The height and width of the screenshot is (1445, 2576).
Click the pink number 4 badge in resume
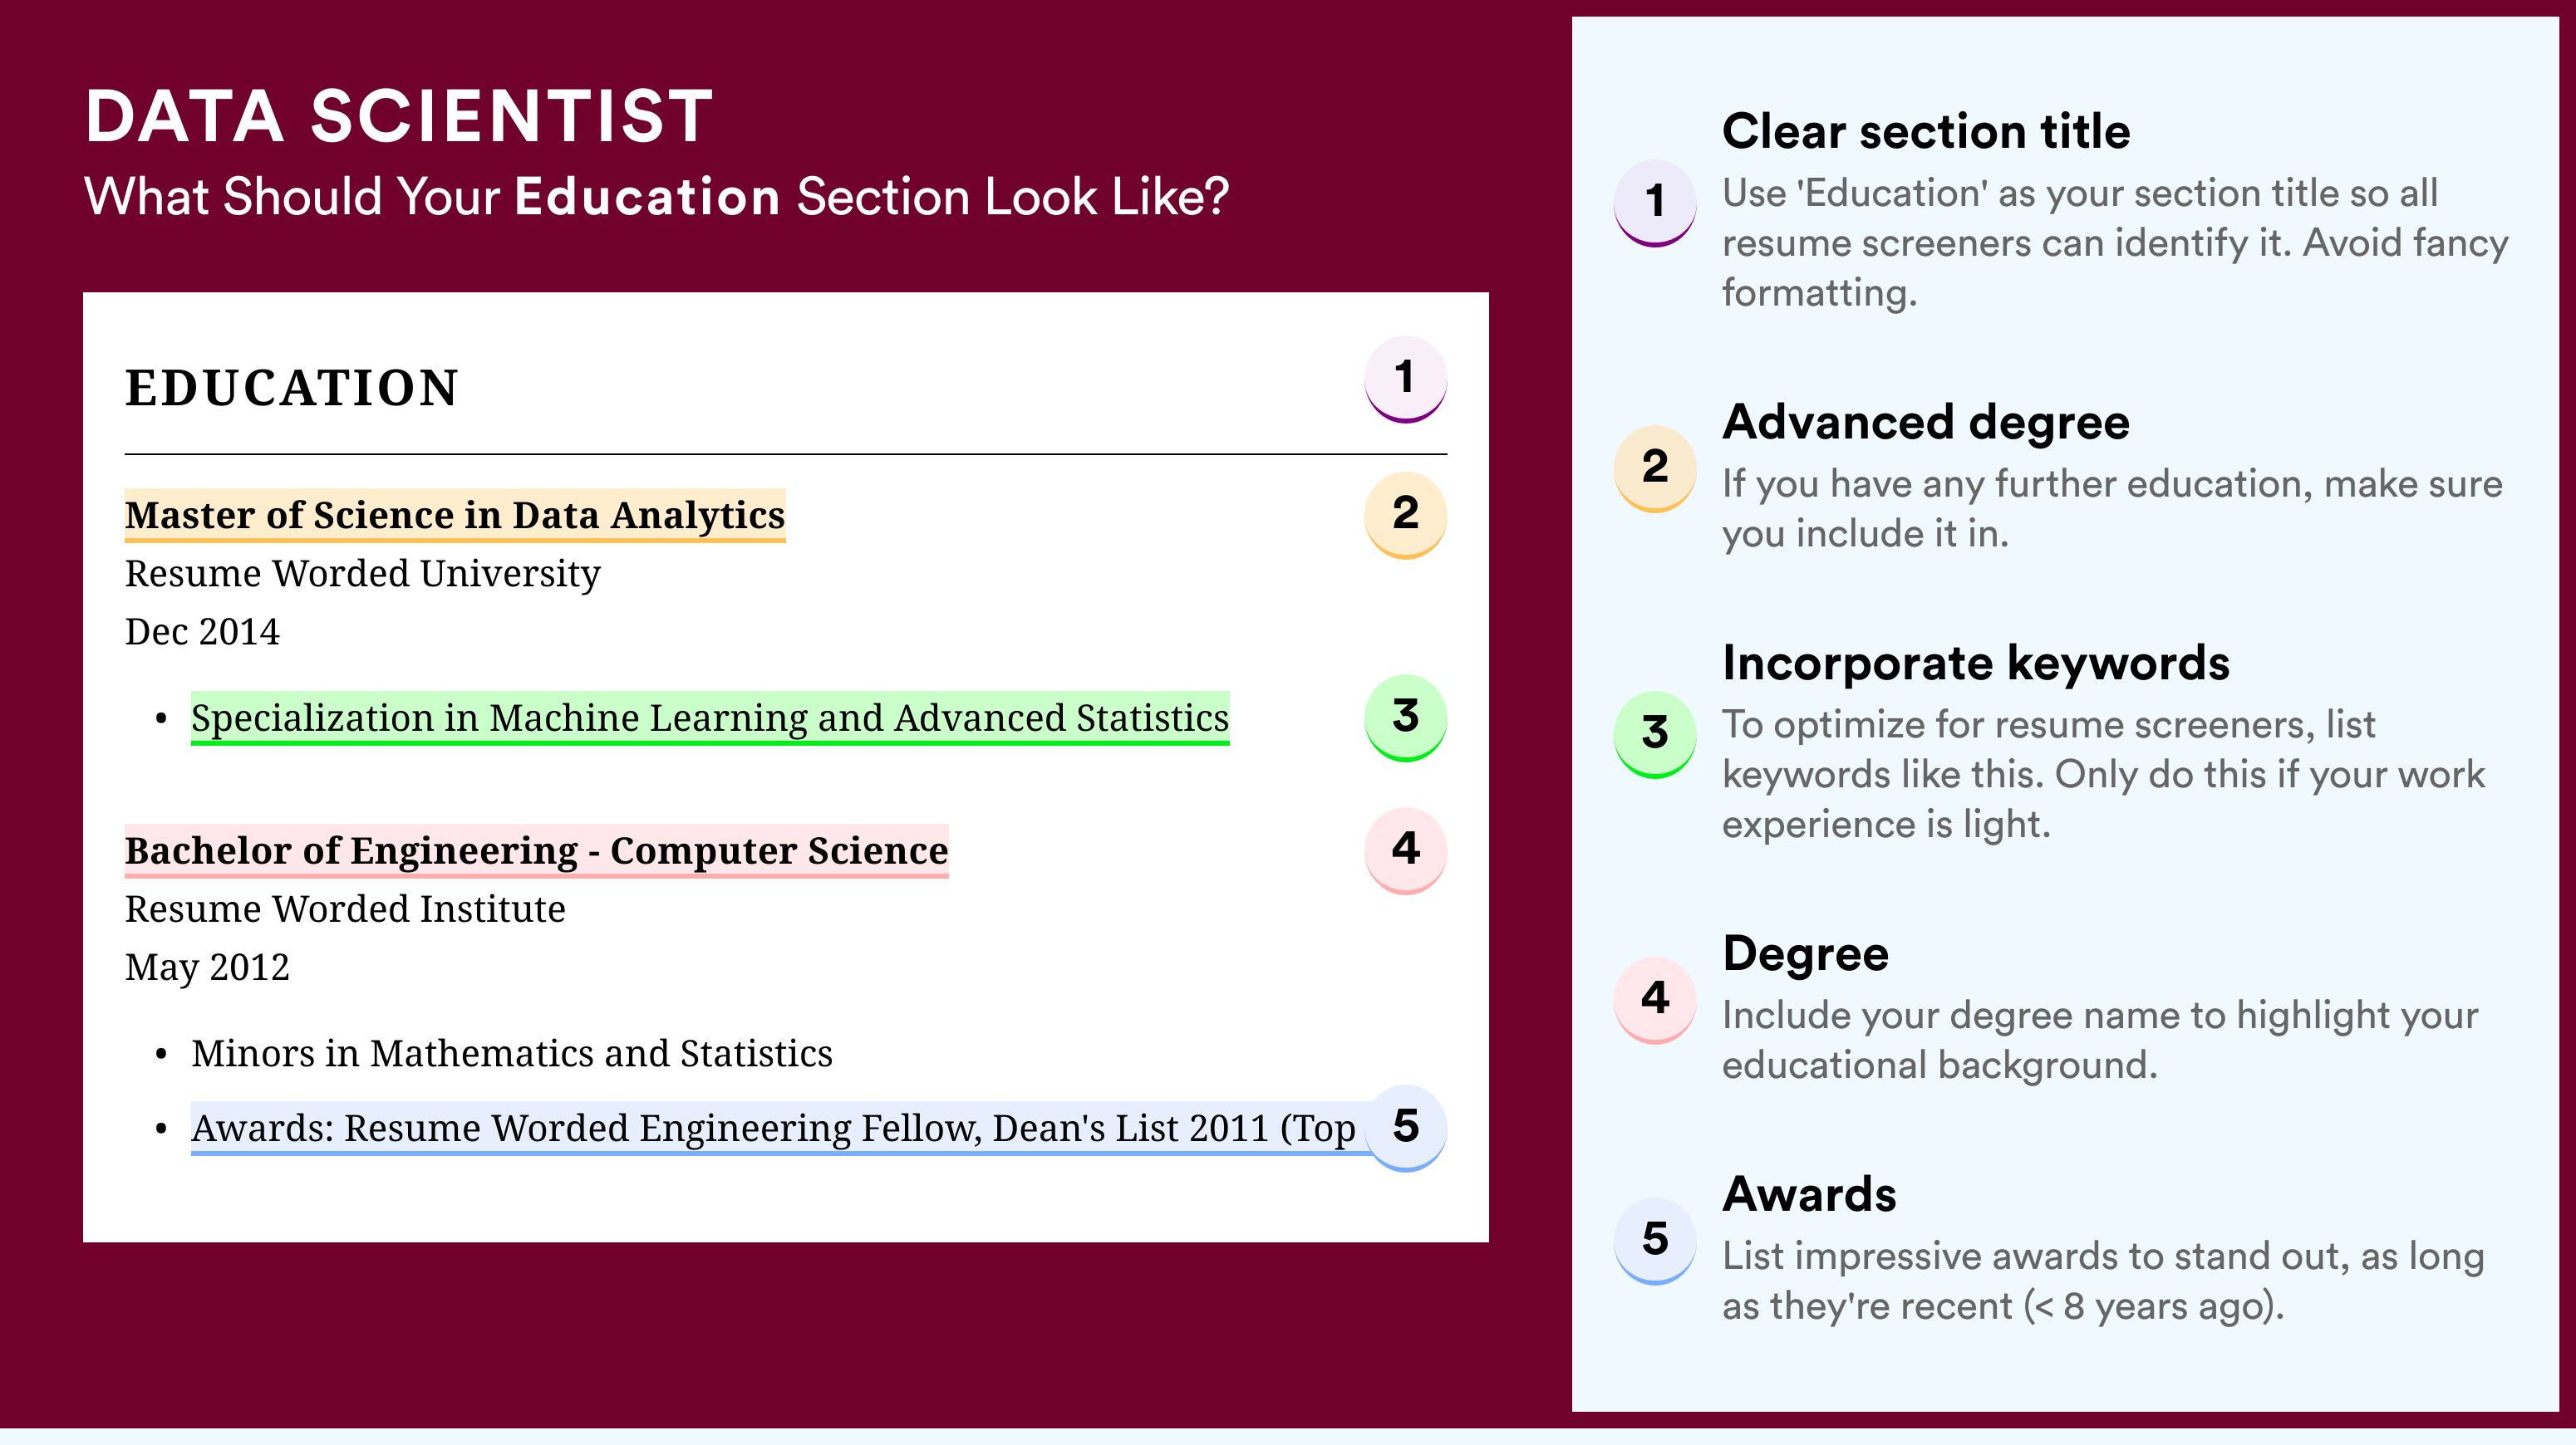click(x=1405, y=850)
